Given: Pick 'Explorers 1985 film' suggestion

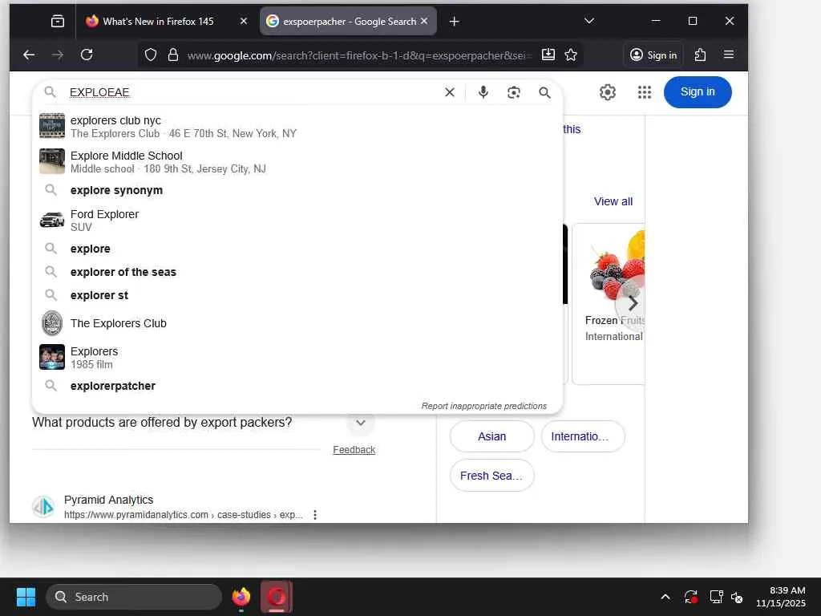Looking at the screenshot, I should 297,357.
